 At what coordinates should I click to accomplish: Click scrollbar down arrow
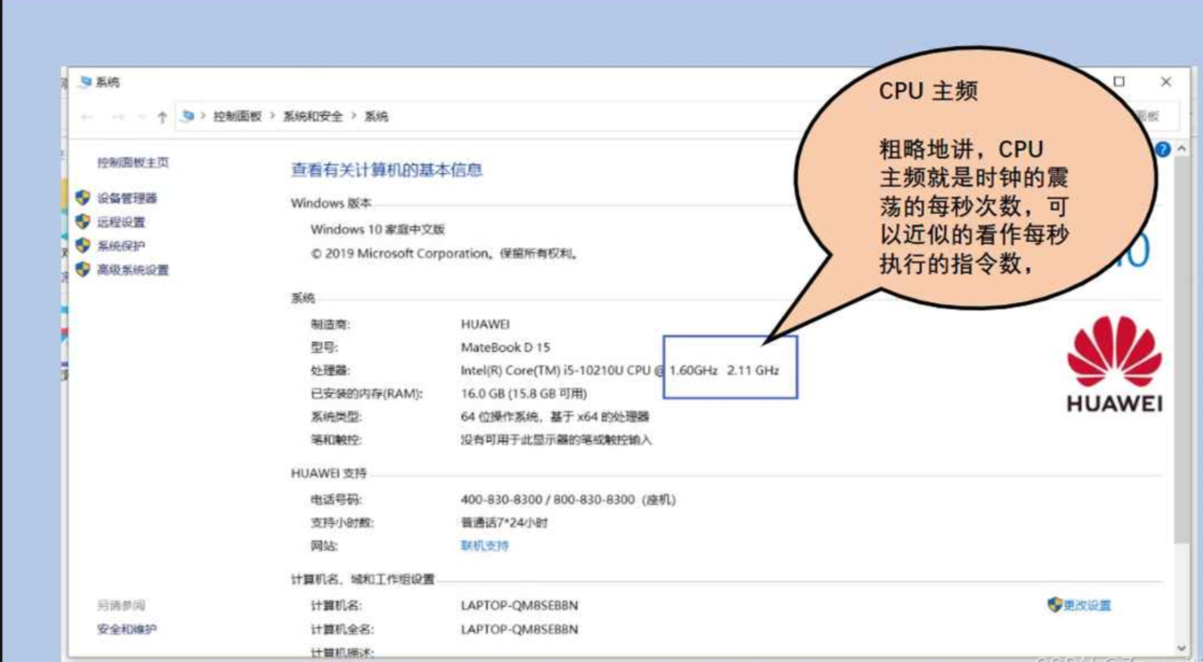[x=1181, y=648]
